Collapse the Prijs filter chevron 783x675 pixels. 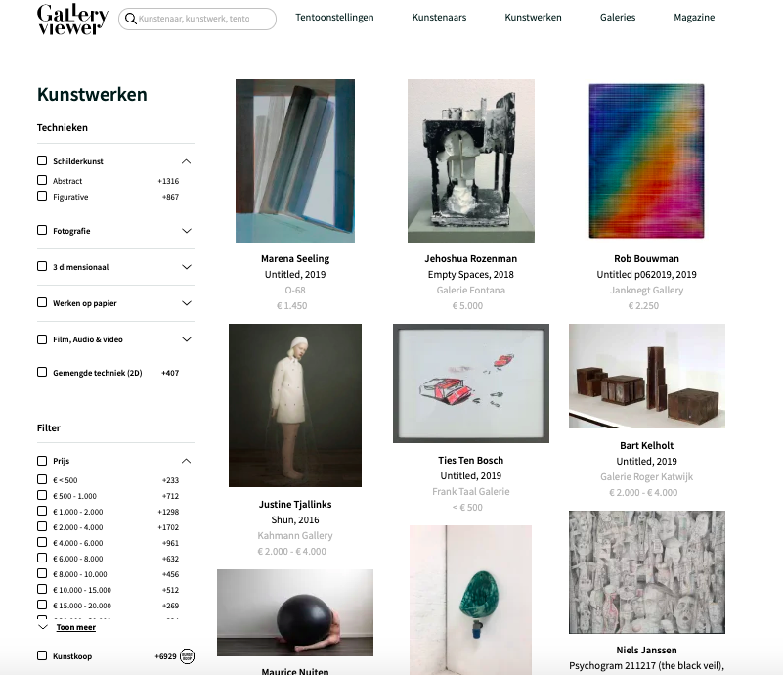[x=187, y=461]
